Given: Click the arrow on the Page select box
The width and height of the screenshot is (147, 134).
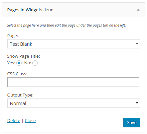Looking at the screenshot, I should click(x=137, y=44).
